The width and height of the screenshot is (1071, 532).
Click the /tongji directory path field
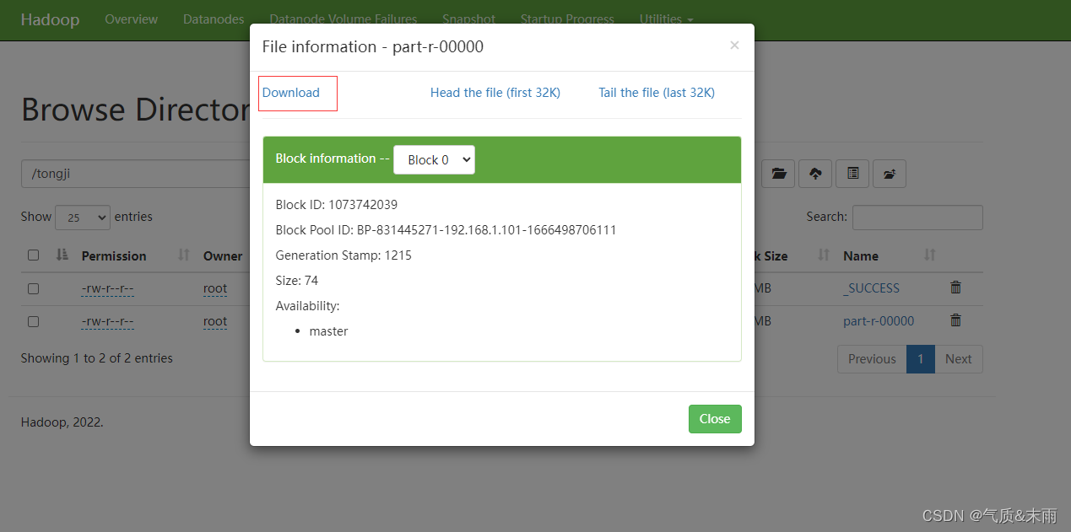pyautogui.click(x=135, y=174)
